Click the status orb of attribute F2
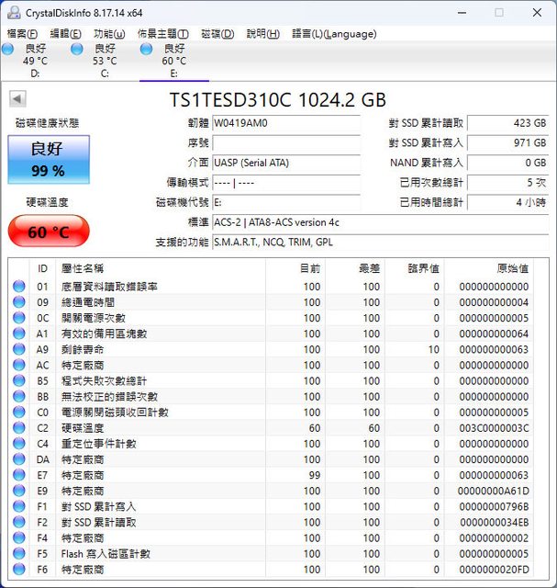 (x=19, y=523)
